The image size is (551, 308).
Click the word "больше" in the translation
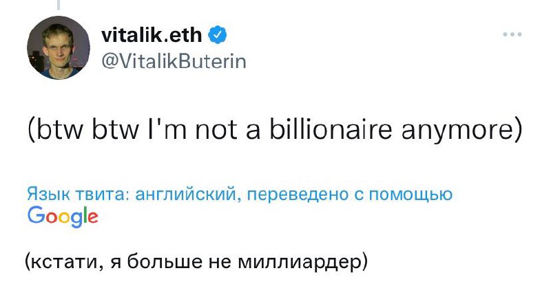[159, 262]
